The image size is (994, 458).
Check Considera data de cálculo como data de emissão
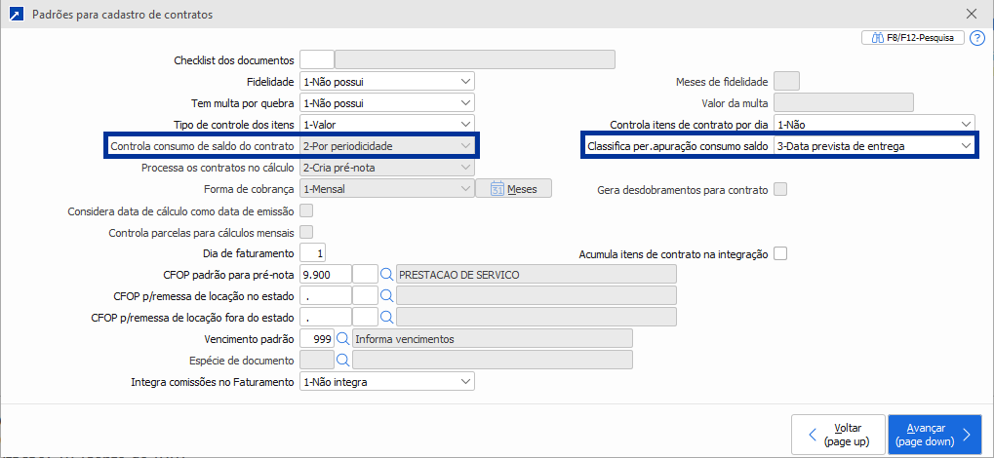coord(307,210)
